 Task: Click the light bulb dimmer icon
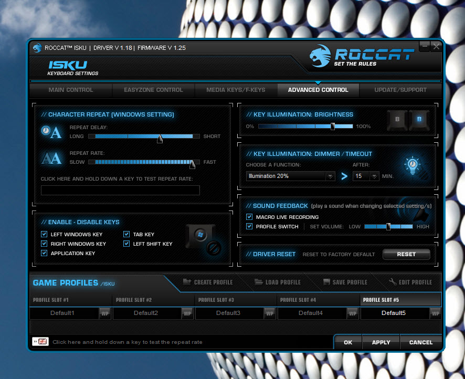click(413, 166)
